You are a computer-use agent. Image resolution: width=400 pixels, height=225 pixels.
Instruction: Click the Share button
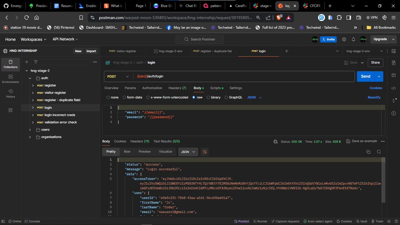[x=375, y=62]
